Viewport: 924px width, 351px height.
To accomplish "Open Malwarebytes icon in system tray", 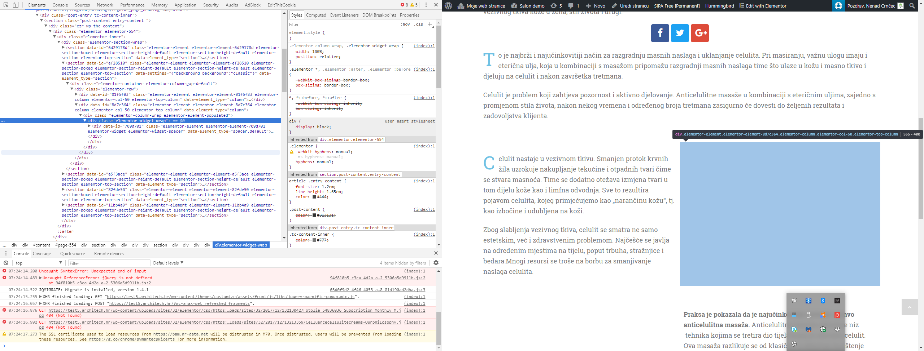I will click(808, 329).
